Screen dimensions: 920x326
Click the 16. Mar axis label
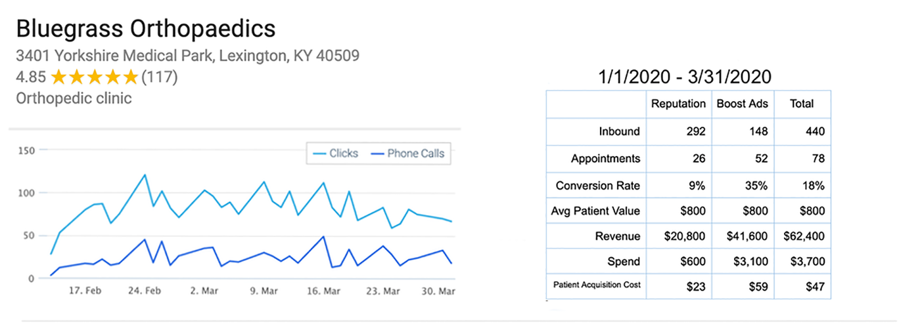coord(324,291)
